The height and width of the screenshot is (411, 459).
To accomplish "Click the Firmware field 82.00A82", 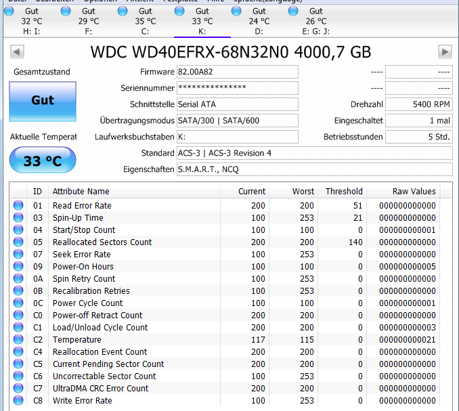I will tap(238, 72).
